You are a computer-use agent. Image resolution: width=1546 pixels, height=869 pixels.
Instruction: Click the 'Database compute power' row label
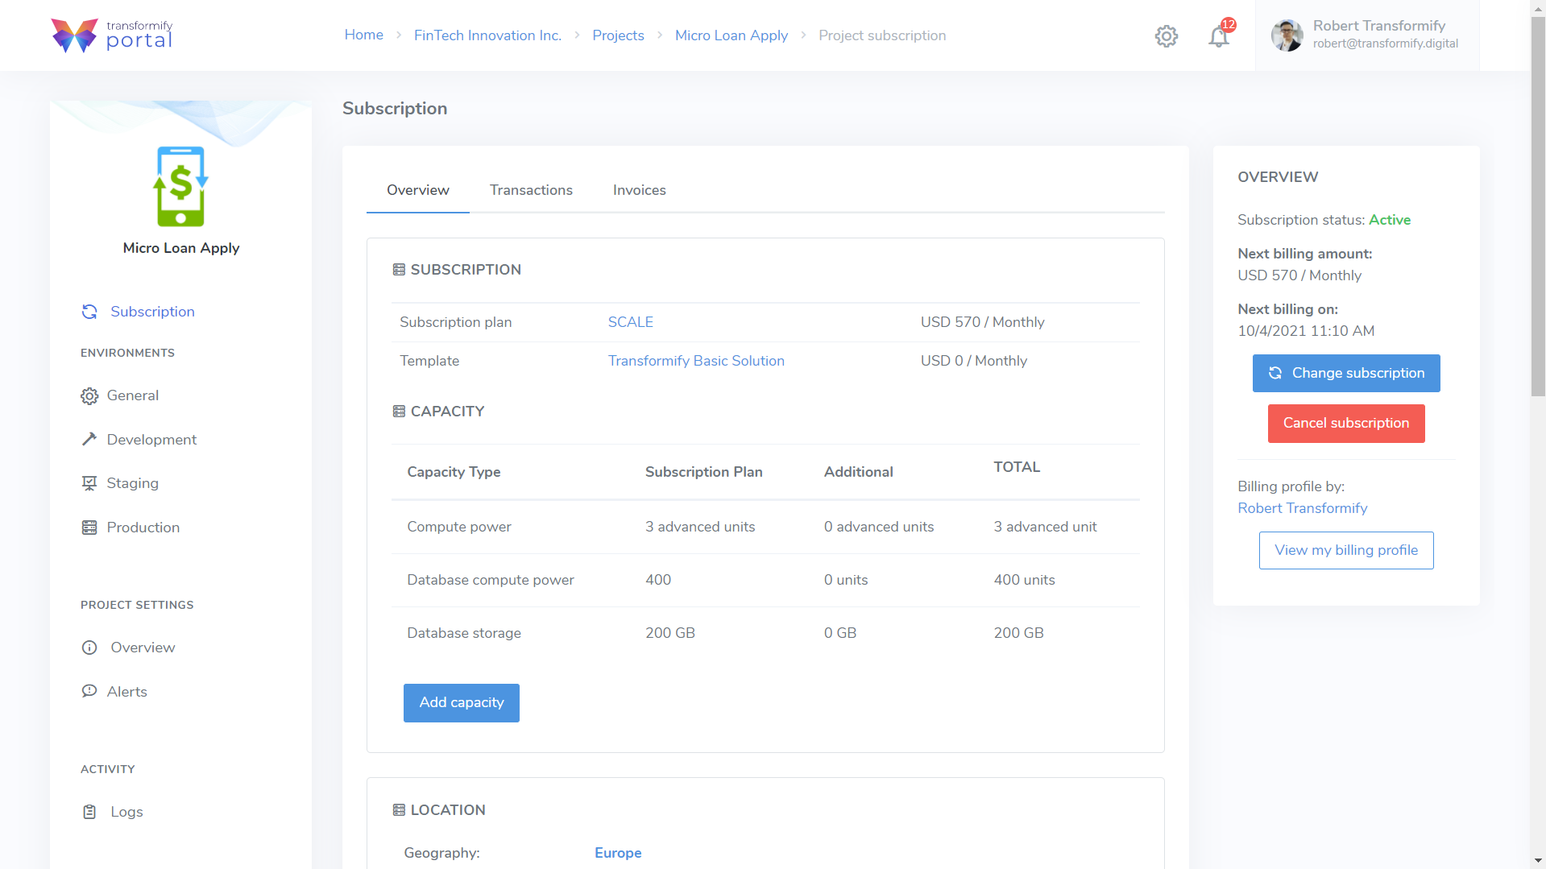[x=490, y=580]
